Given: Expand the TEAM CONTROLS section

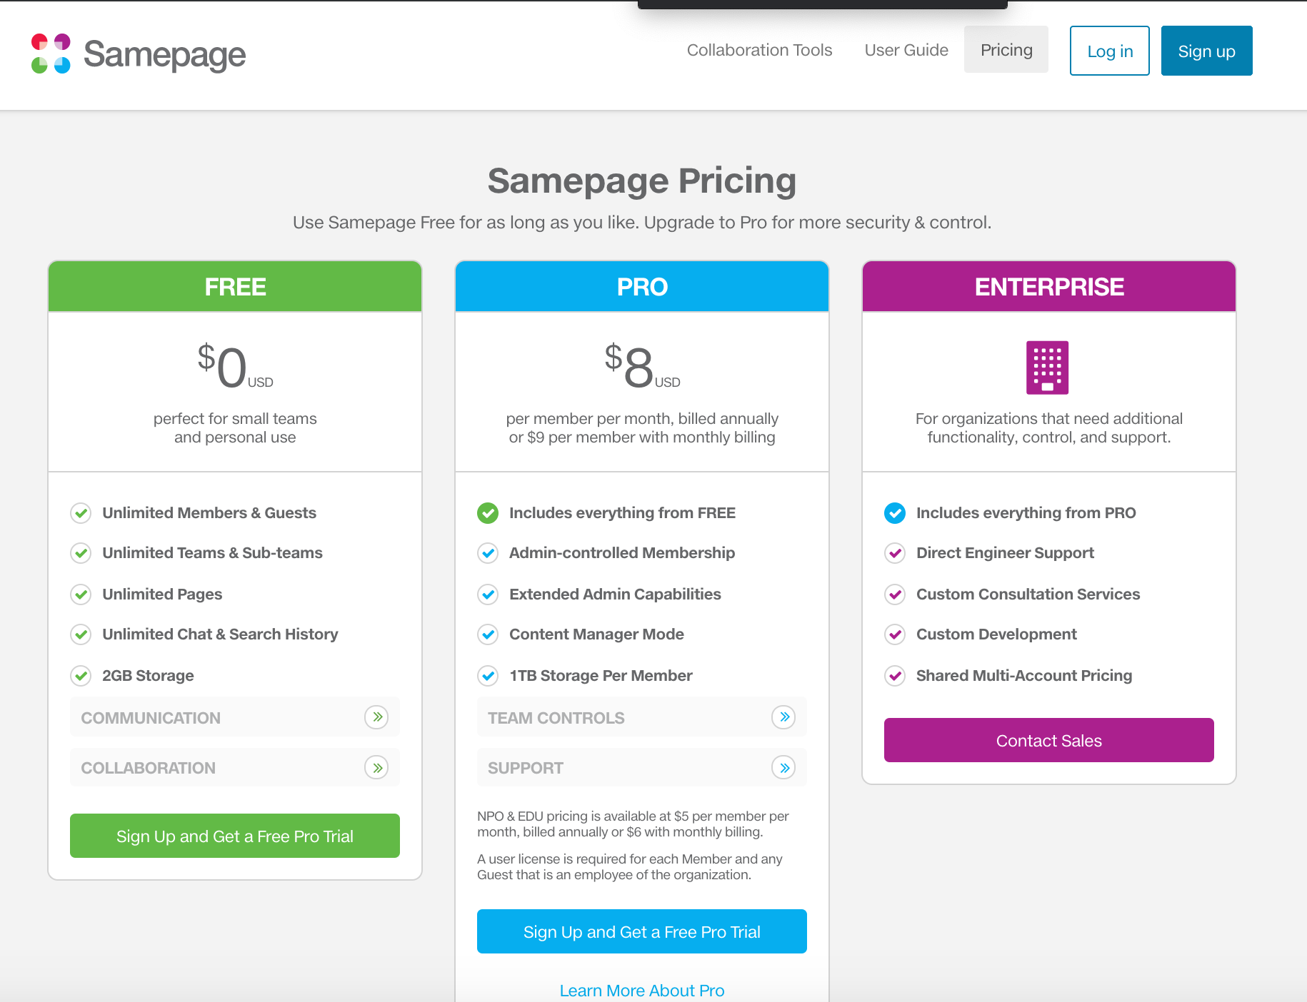Looking at the screenshot, I should tap(783, 717).
